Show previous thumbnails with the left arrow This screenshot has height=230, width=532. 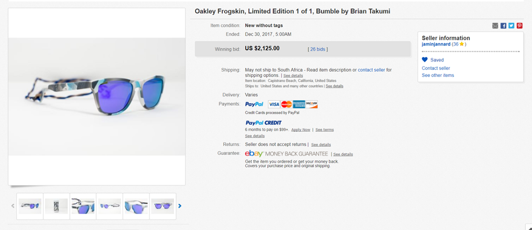click(13, 206)
